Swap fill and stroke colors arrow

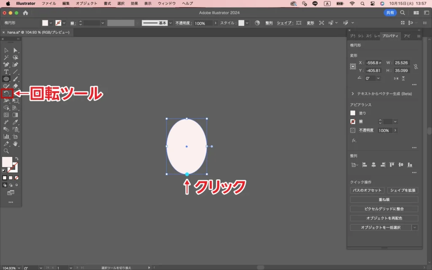click(16, 159)
